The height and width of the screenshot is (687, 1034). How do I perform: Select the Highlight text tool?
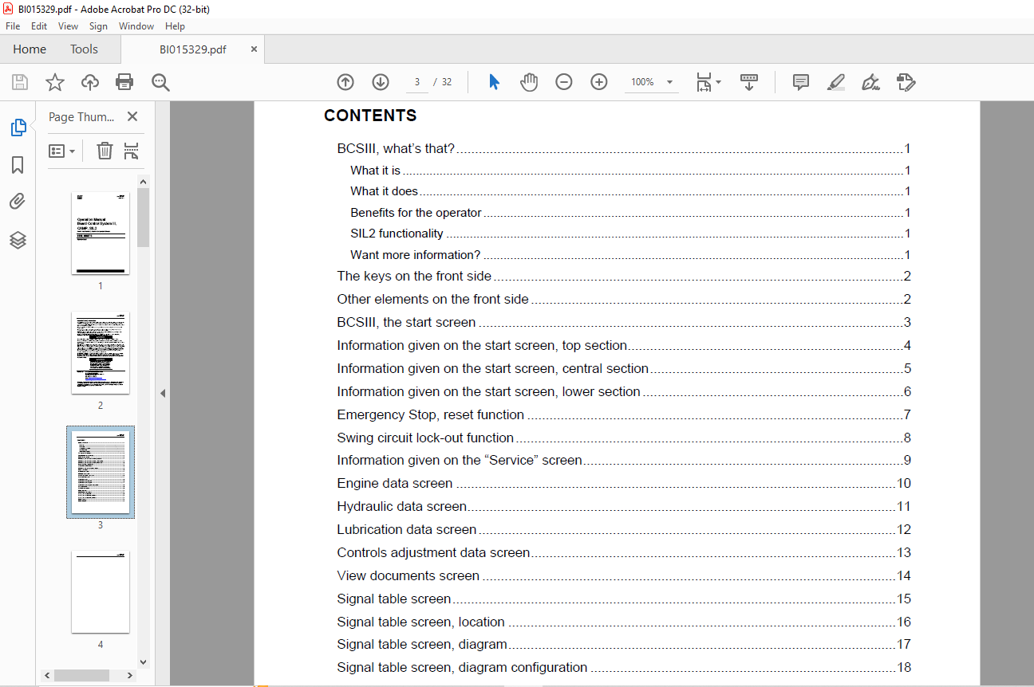[x=835, y=82]
